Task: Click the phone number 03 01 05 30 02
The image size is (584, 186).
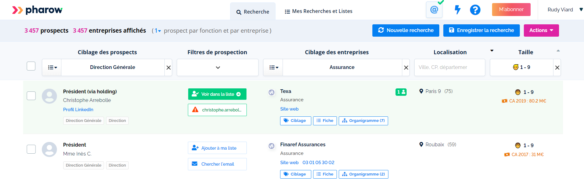Action: (318, 163)
